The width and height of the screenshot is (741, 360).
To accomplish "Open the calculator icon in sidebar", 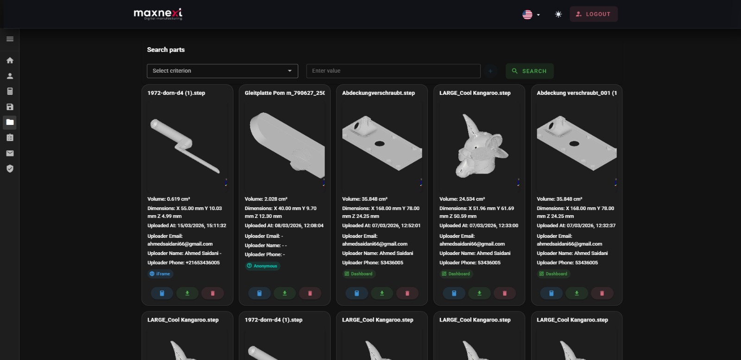I will pos(10,91).
